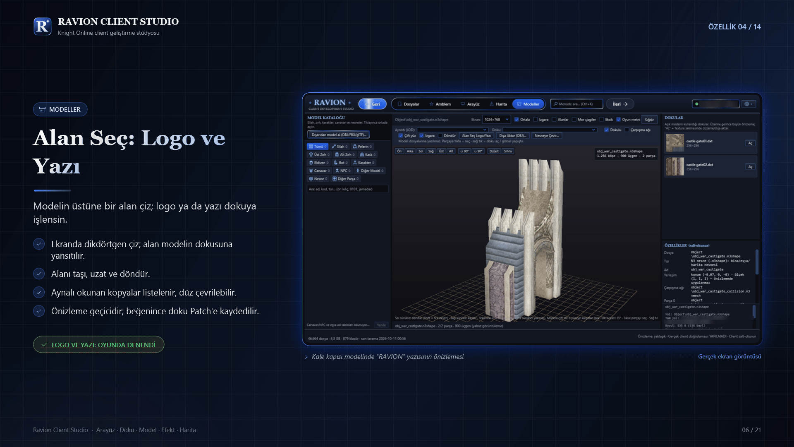Switch viewport to Ön view

(399, 151)
